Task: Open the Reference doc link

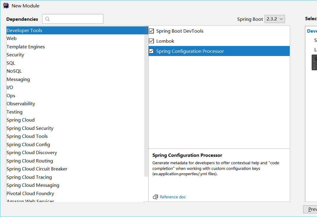Action: click(x=173, y=197)
